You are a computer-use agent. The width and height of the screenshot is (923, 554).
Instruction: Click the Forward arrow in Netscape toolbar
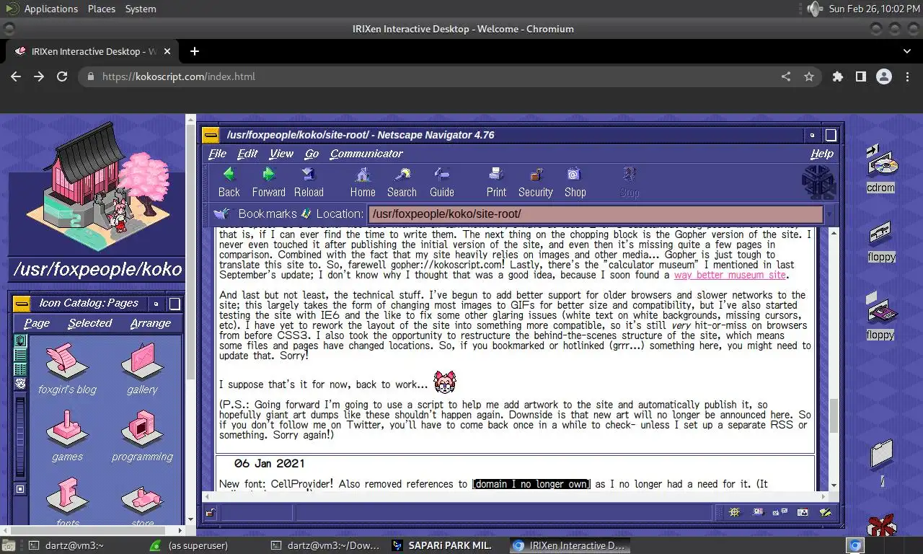pyautogui.click(x=269, y=175)
